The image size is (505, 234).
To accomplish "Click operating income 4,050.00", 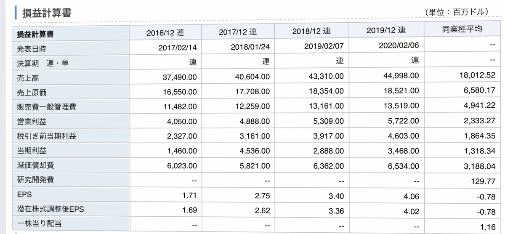I will pyautogui.click(x=181, y=122).
